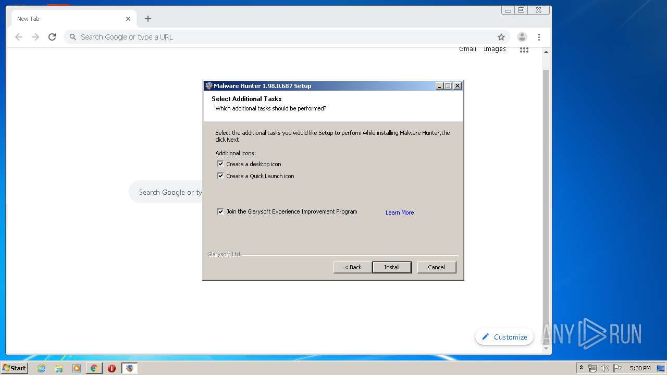
Task: Navigate forward in Chrome
Action: [x=35, y=37]
